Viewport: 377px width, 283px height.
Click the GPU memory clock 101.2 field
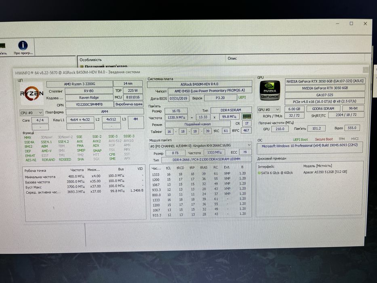(316, 128)
